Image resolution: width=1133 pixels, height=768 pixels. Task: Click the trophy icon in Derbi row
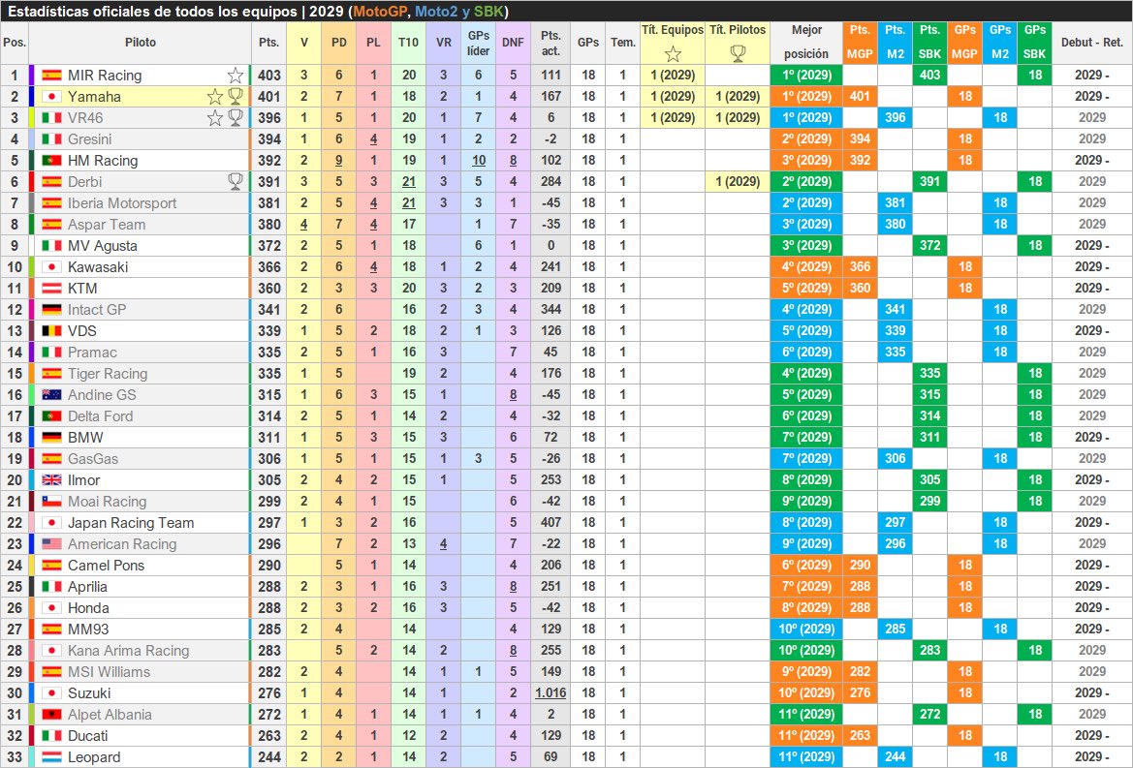235,181
